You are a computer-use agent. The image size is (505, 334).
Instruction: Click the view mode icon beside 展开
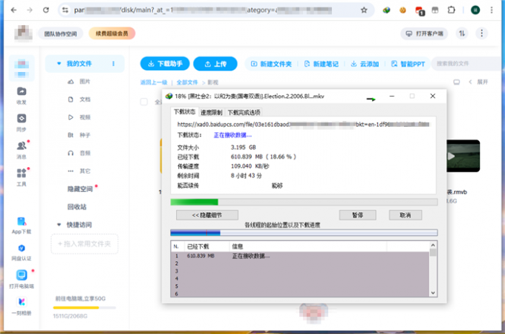coord(457,82)
